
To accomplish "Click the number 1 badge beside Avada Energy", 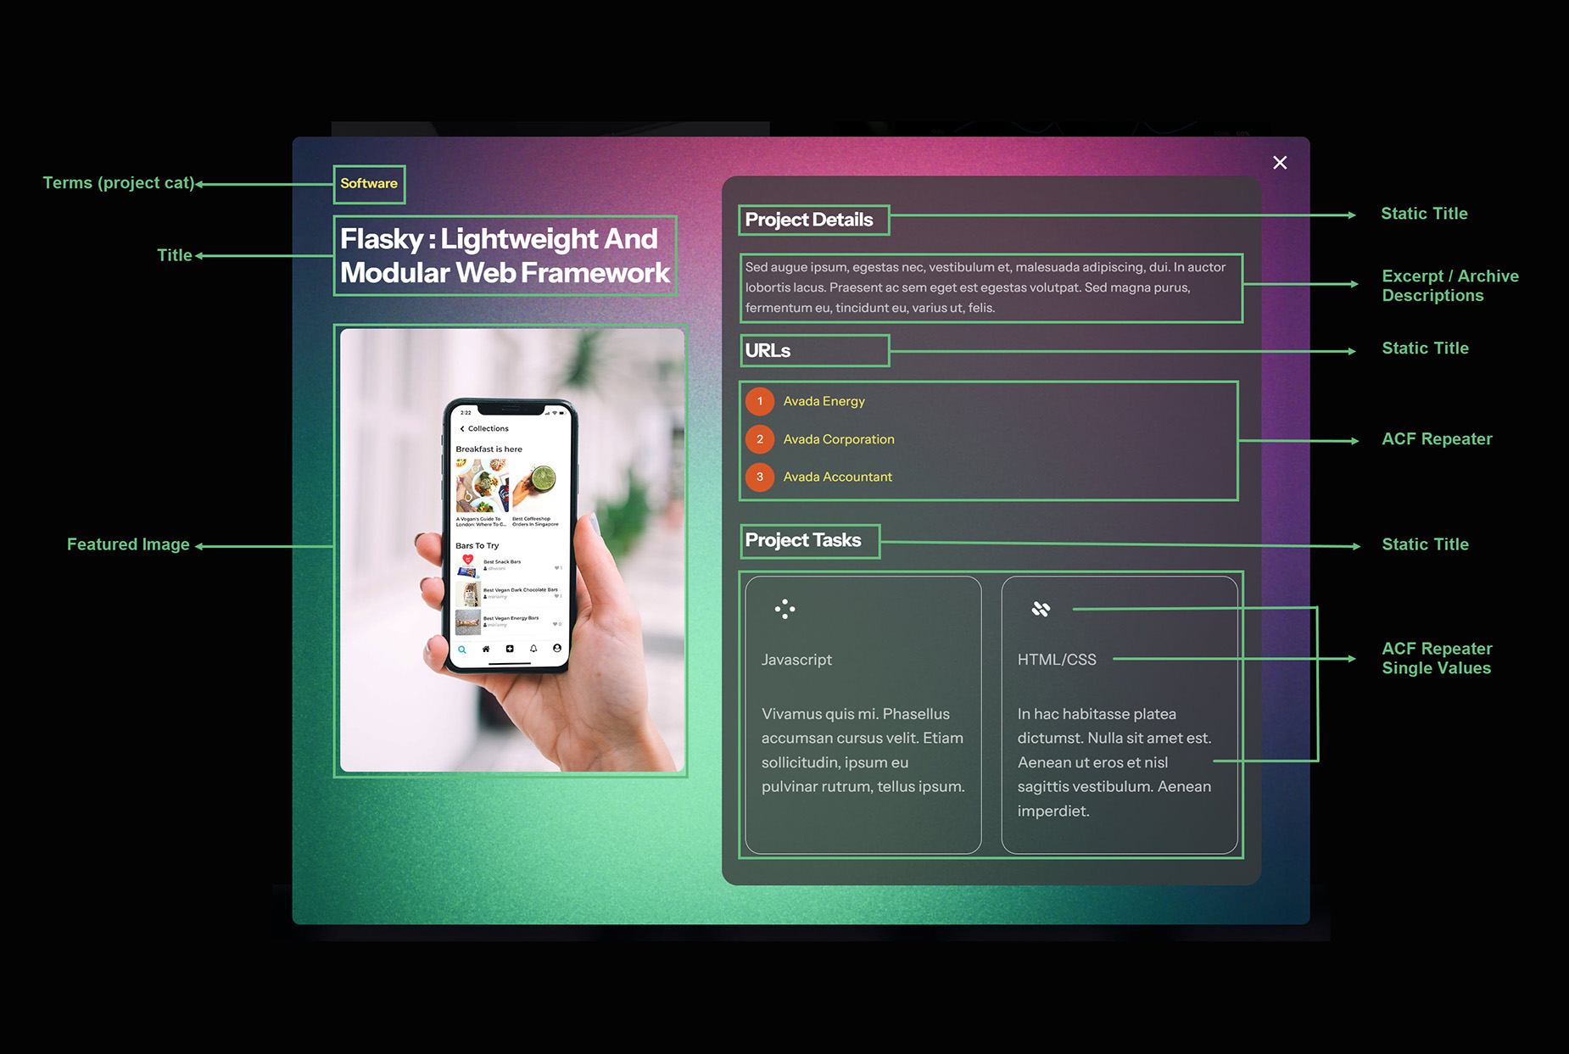I will (x=760, y=401).
